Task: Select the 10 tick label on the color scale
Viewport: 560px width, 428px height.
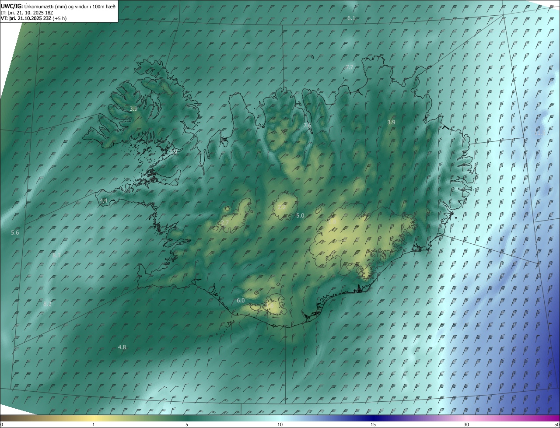Action: point(280,425)
